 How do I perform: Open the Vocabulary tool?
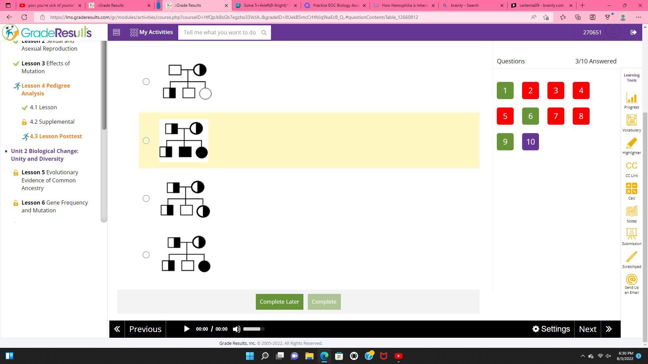[x=631, y=123]
